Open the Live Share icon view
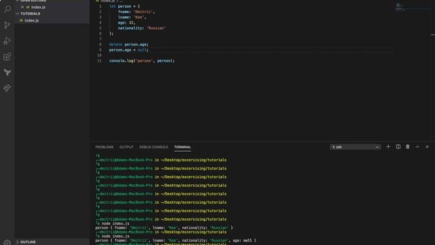 point(7,88)
